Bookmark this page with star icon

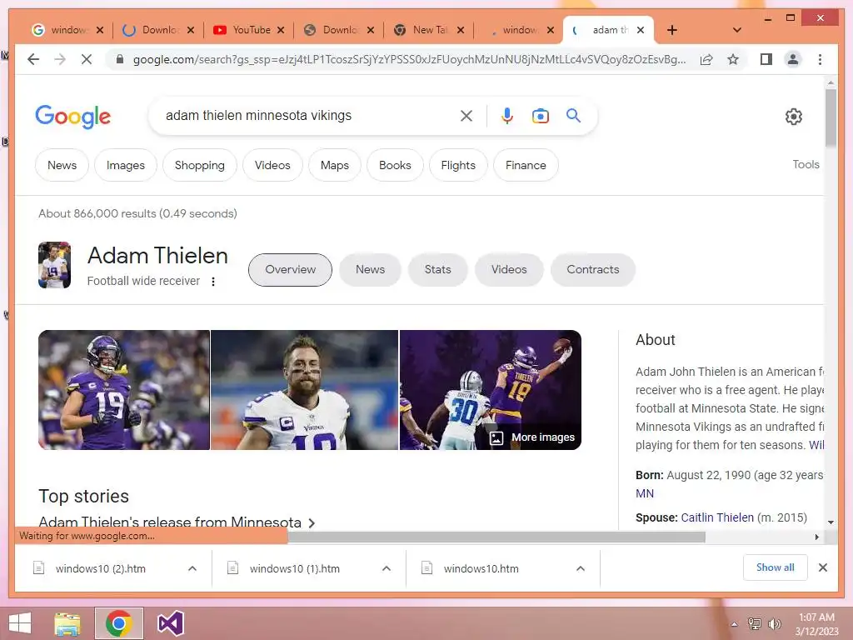(733, 59)
